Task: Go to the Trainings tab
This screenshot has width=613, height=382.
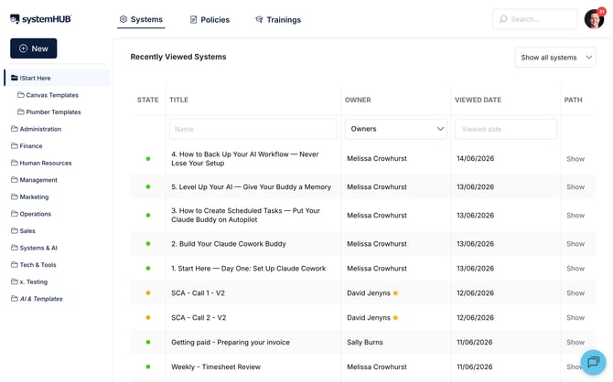Action: point(278,19)
